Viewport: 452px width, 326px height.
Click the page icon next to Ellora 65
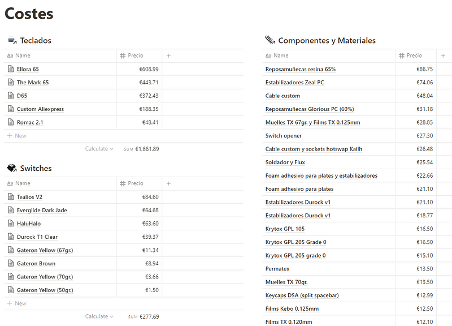click(10, 69)
